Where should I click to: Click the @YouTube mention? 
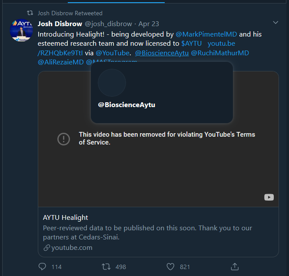113,53
